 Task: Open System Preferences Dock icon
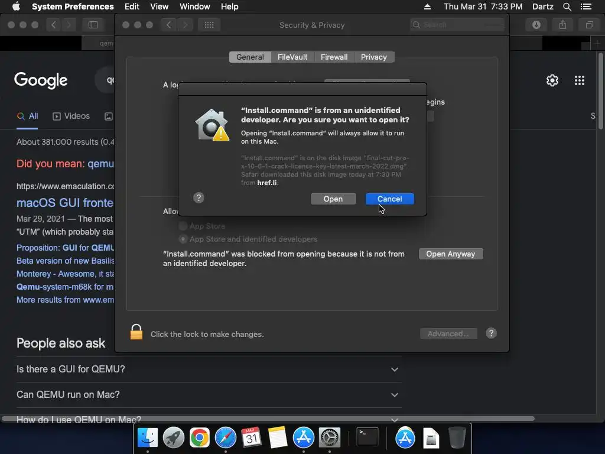(x=330, y=438)
